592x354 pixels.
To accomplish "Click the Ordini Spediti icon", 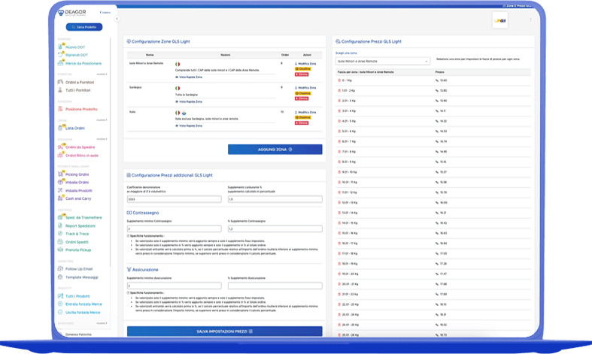I will pos(60,241).
